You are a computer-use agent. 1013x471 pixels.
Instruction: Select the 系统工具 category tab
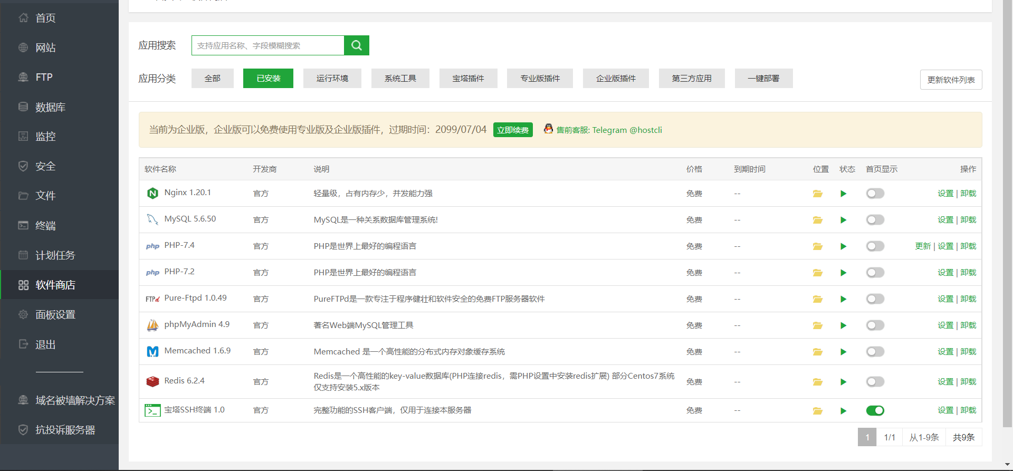click(400, 78)
